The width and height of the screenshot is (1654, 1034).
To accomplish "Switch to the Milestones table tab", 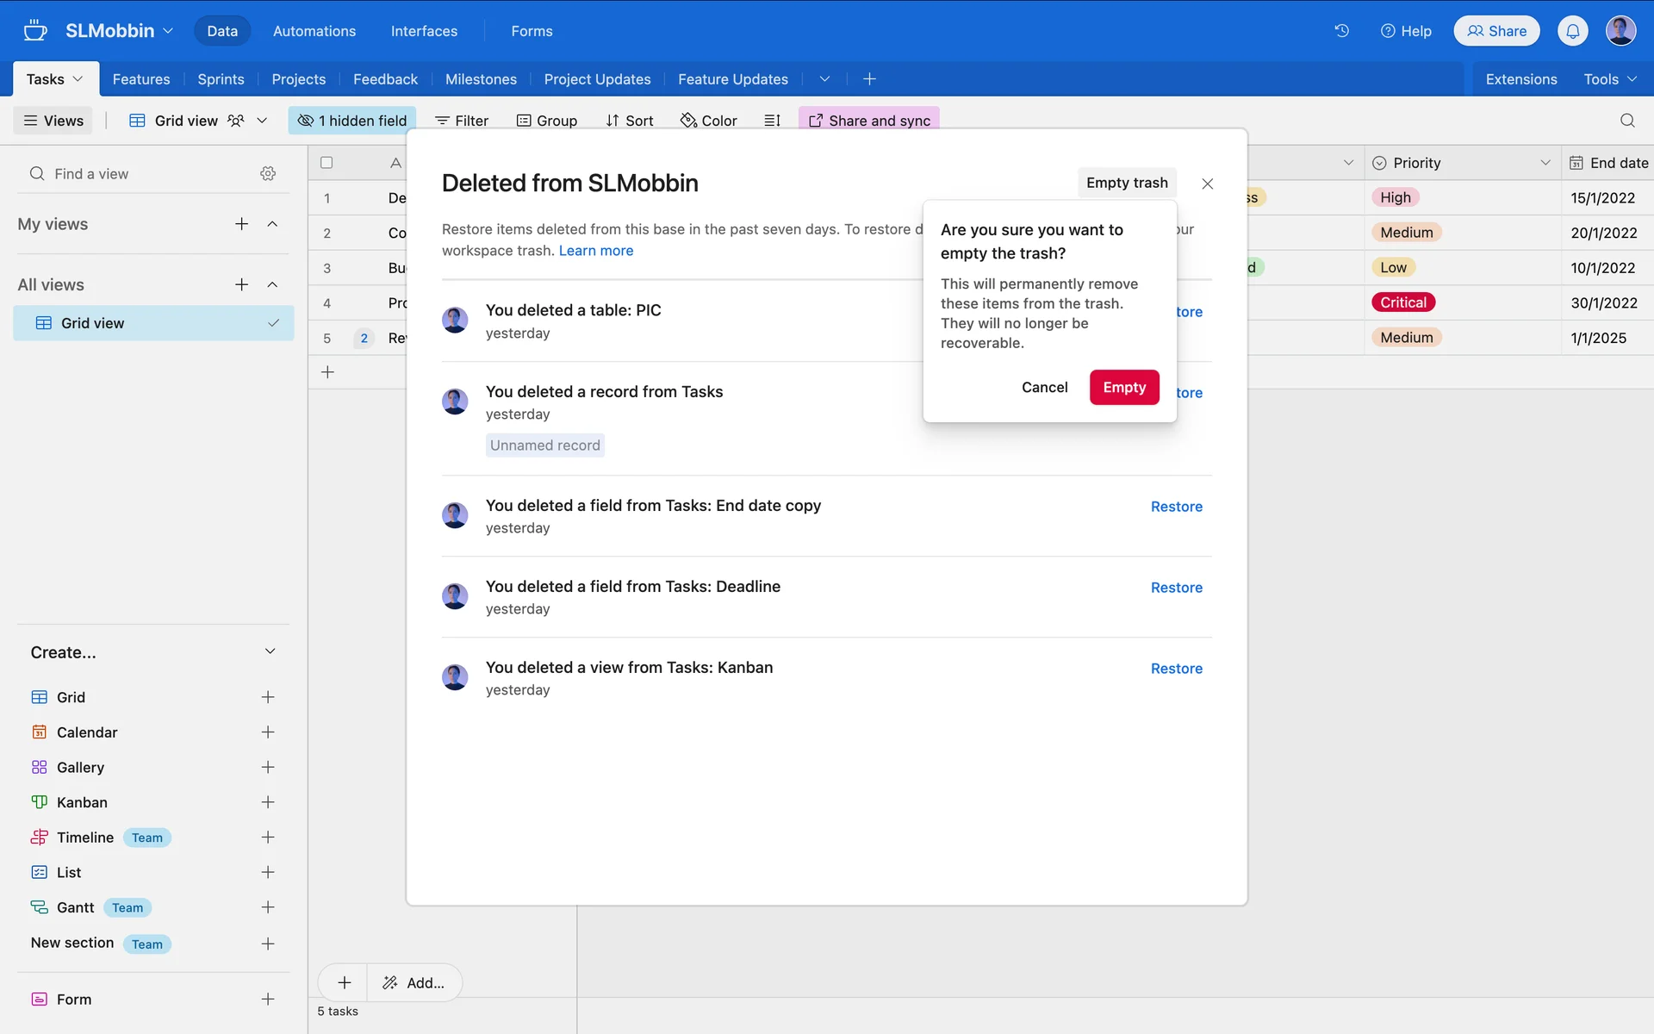I will pyautogui.click(x=481, y=79).
